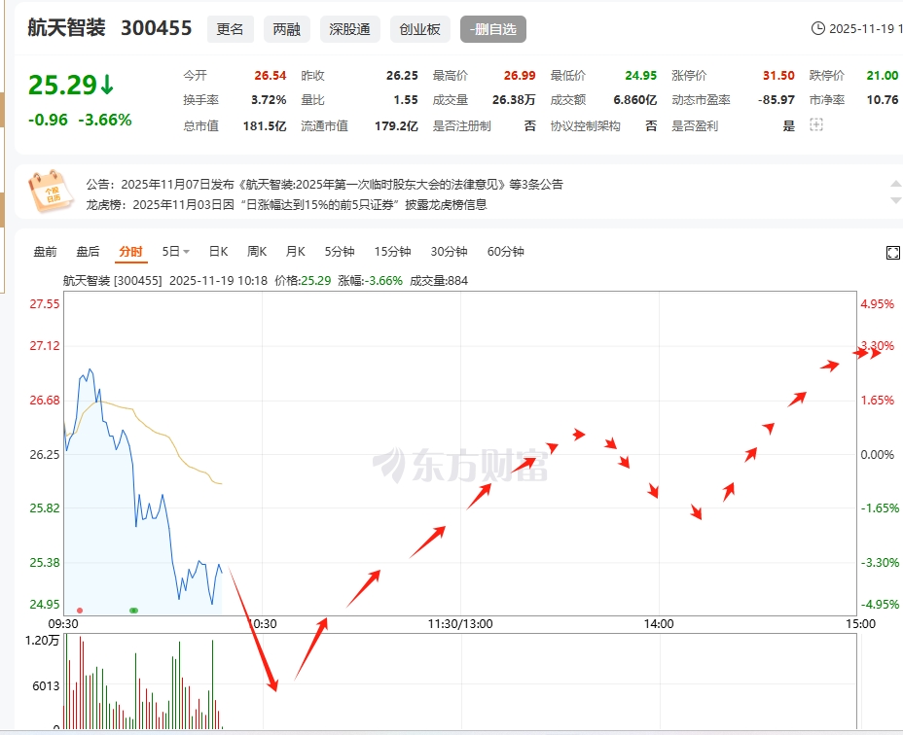Click the add indicator plus icon
Image resolution: width=903 pixels, height=735 pixels.
pyautogui.click(x=816, y=124)
